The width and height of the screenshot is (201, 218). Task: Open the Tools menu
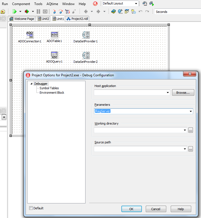(38, 4)
